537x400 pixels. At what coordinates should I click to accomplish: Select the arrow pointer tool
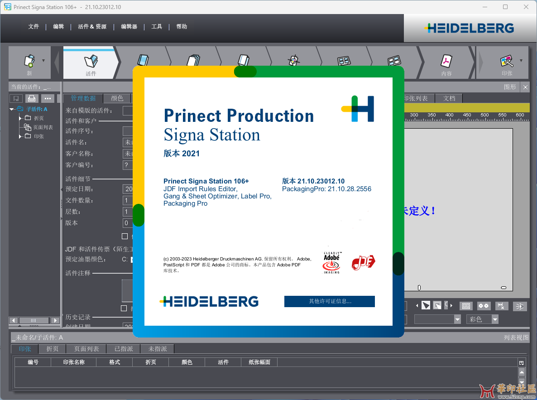point(426,305)
